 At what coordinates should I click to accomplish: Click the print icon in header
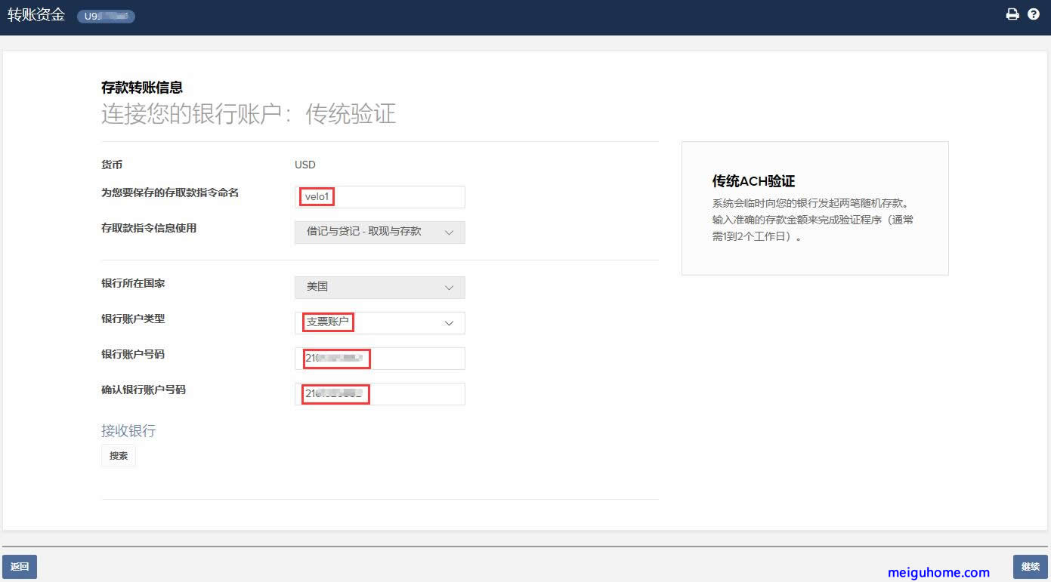(1012, 14)
